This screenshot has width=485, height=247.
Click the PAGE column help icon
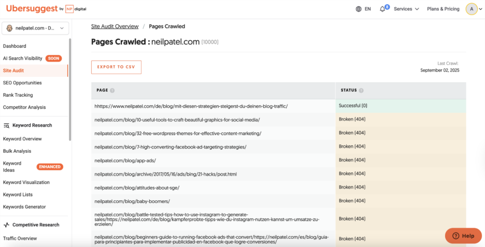coord(112,91)
